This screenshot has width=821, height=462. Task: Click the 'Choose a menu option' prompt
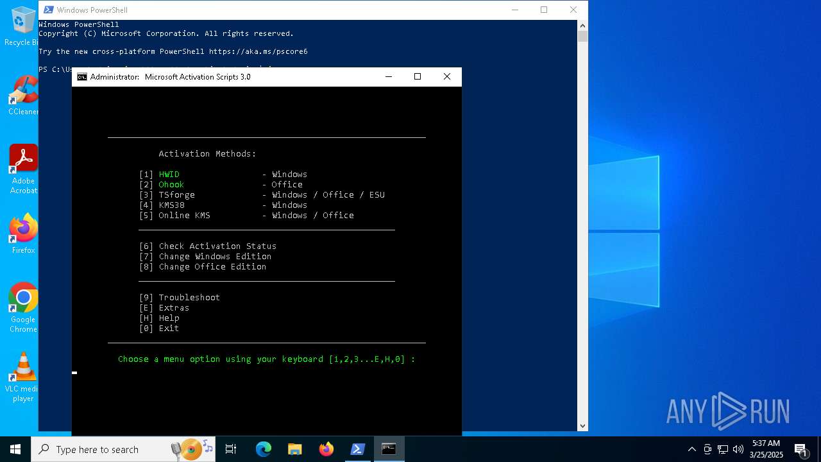click(x=267, y=359)
